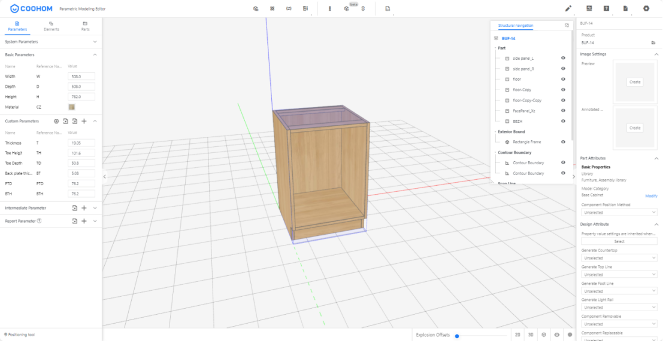The image size is (663, 341).
Task: Hide the side panel_L part
Action: click(x=563, y=59)
